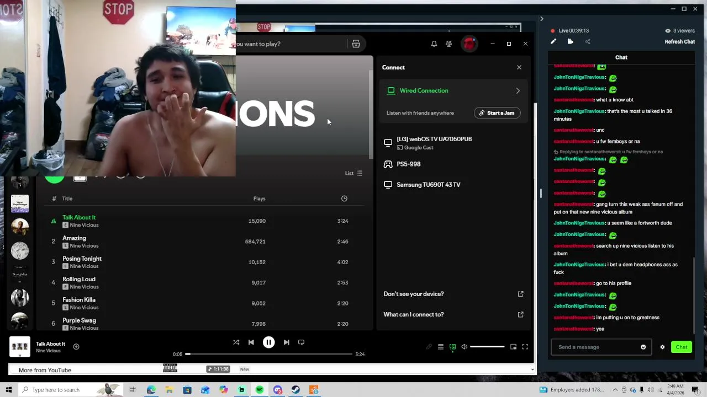This screenshot has width=707, height=397.
Task: Open the List view dropdown
Action: coord(353,173)
